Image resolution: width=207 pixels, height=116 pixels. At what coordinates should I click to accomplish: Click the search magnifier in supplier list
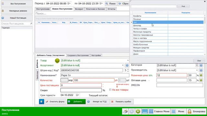point(31,24)
